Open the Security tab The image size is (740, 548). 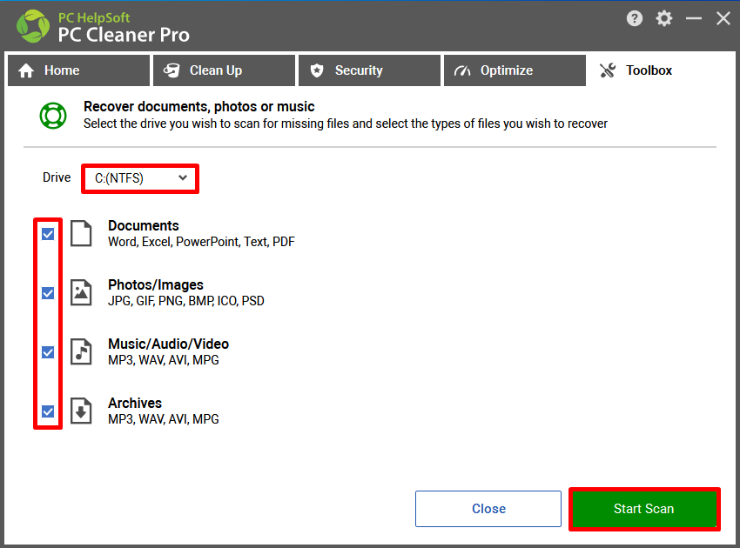tap(369, 70)
